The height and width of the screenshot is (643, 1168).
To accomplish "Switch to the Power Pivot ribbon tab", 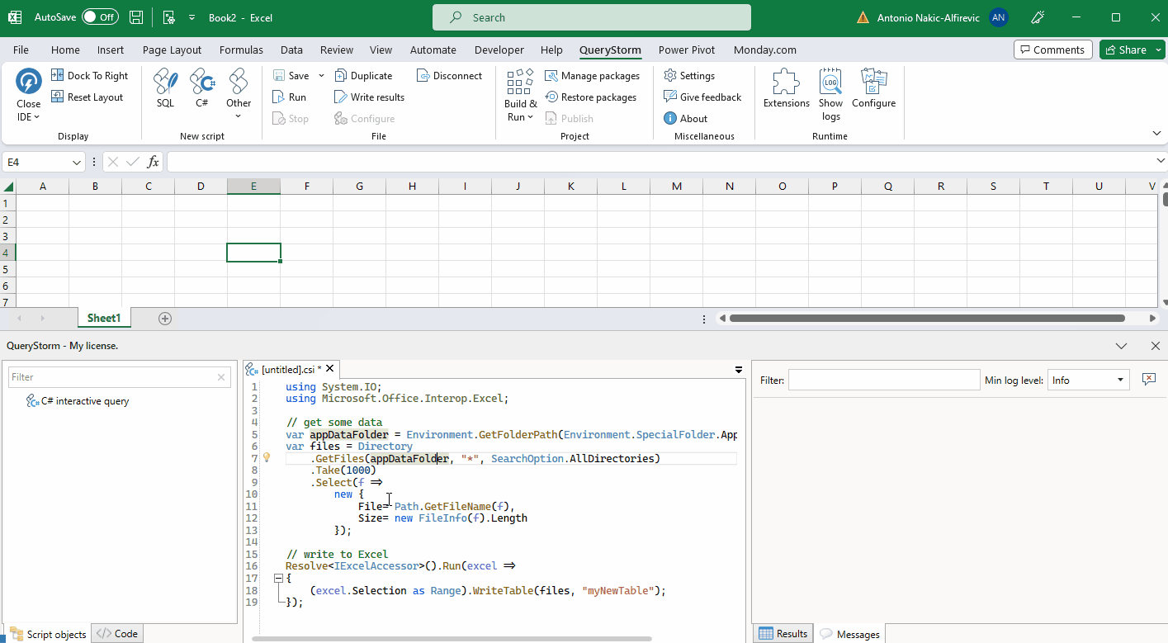I will (686, 50).
